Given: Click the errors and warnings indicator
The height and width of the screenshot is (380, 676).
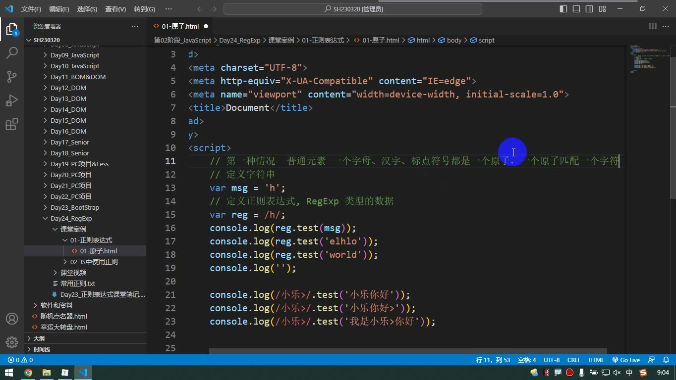Looking at the screenshot, I should pos(20,360).
